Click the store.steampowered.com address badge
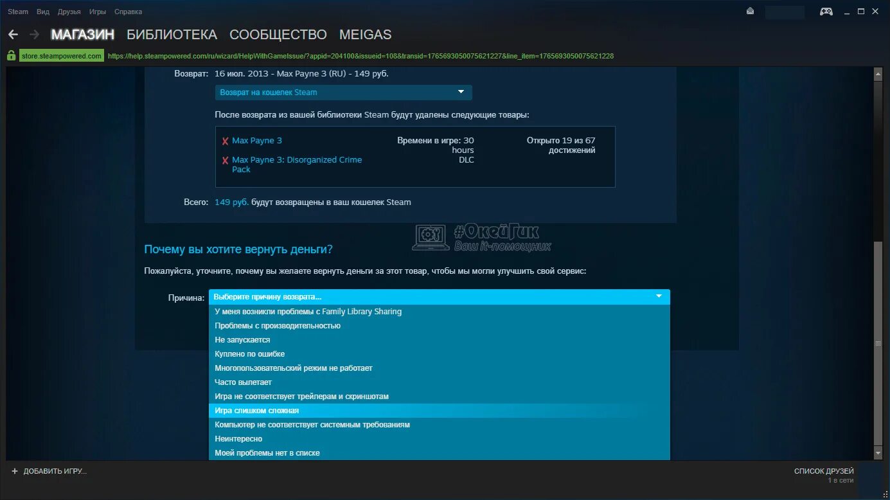The image size is (890, 500). point(61,56)
